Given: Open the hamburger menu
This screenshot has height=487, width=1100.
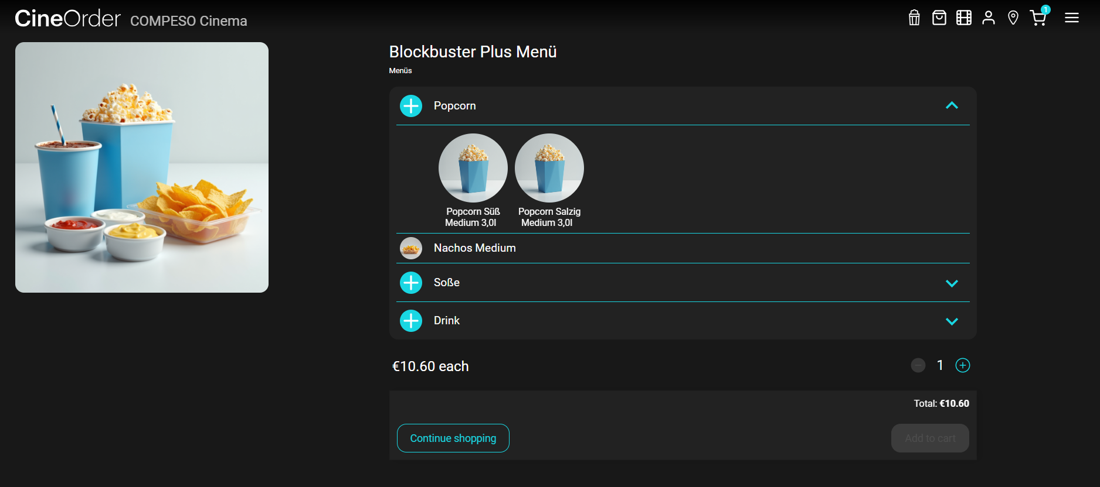Looking at the screenshot, I should tap(1072, 18).
